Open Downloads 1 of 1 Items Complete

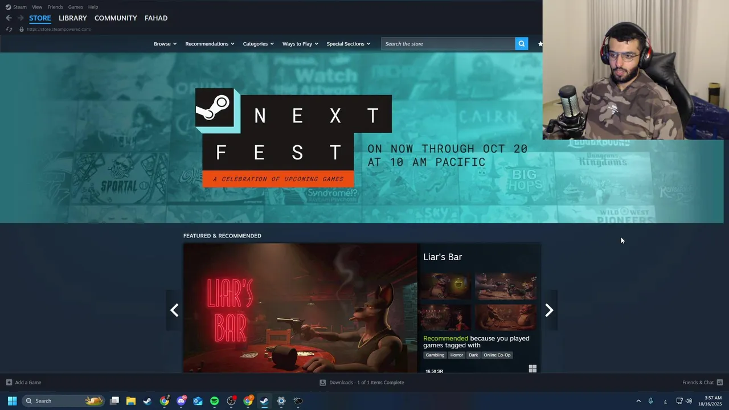367,383
